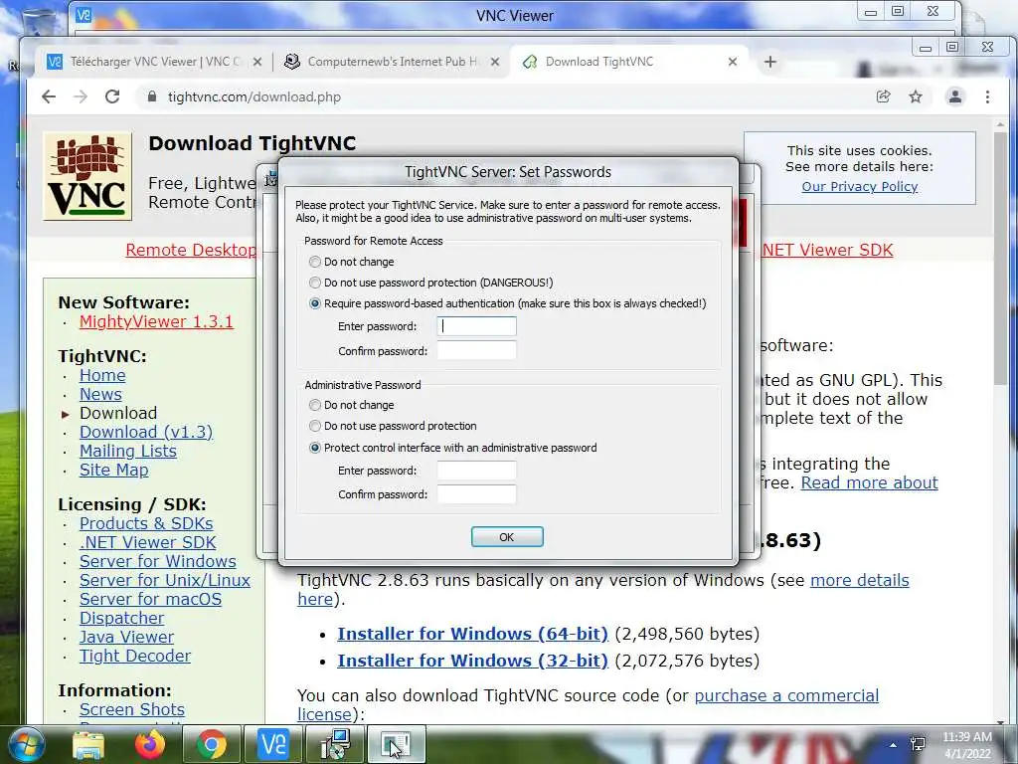
Task: Focus administrative Confirm password field
Action: 476,494
